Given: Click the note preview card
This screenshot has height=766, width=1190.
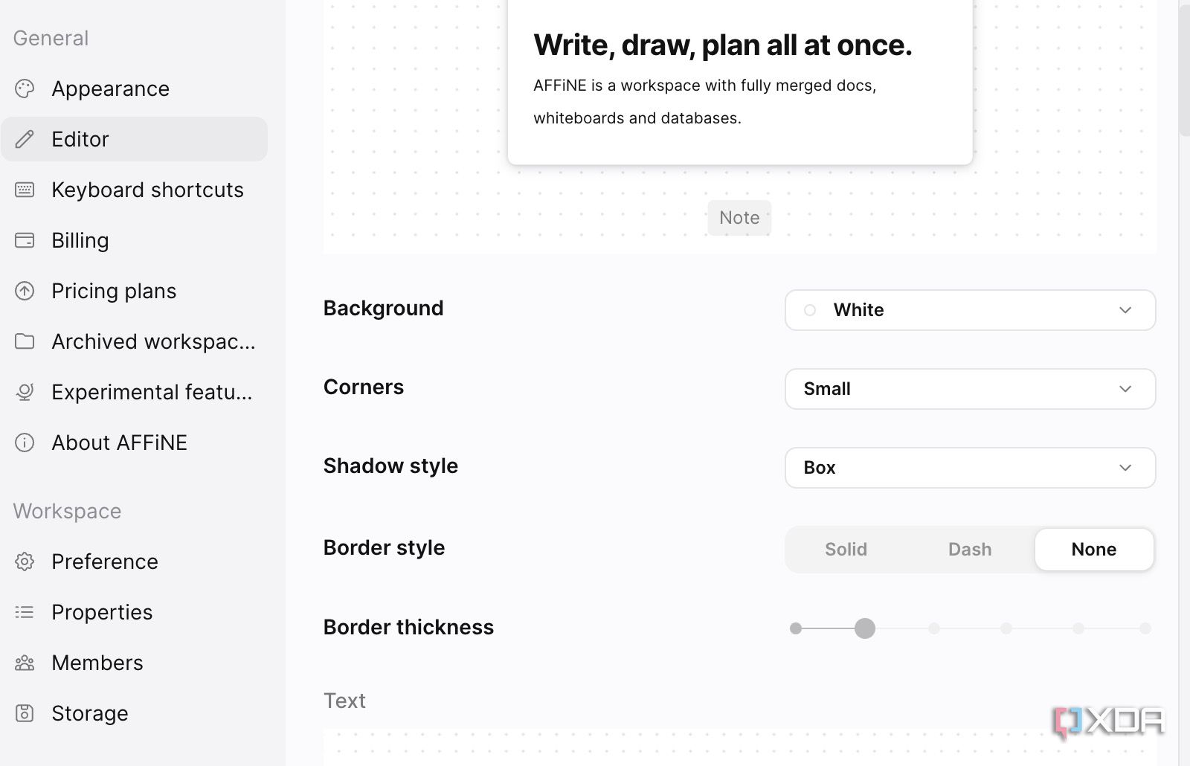Looking at the screenshot, I should click(x=739, y=82).
